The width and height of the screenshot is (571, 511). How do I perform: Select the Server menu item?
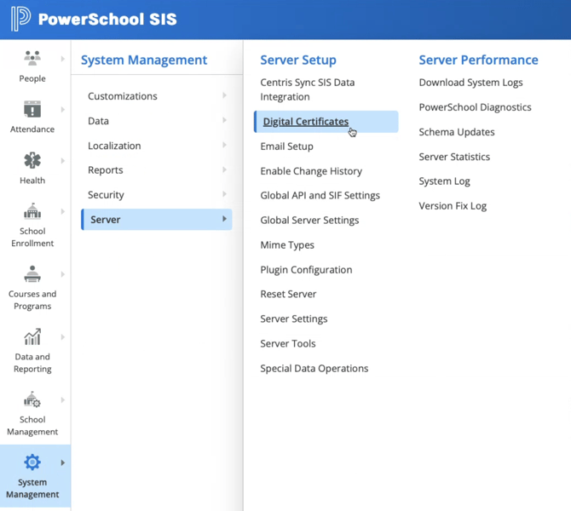(106, 220)
